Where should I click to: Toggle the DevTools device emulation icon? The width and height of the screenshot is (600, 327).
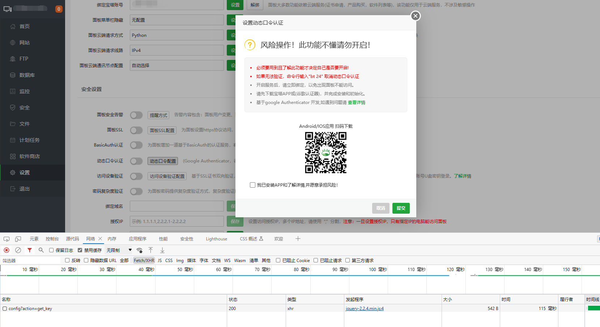coord(18,239)
